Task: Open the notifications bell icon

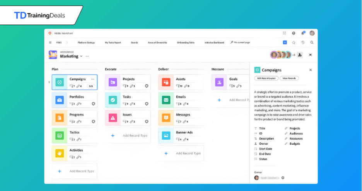Action: [x=302, y=33]
